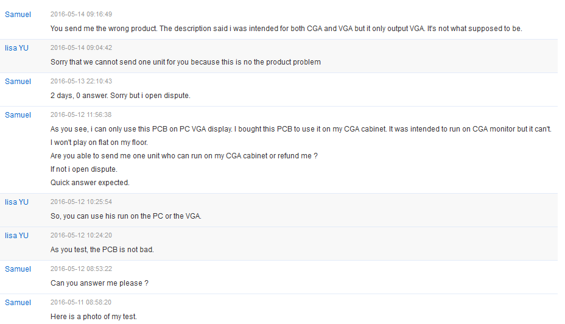Click the "If not i open dispute." line

pos(83,169)
